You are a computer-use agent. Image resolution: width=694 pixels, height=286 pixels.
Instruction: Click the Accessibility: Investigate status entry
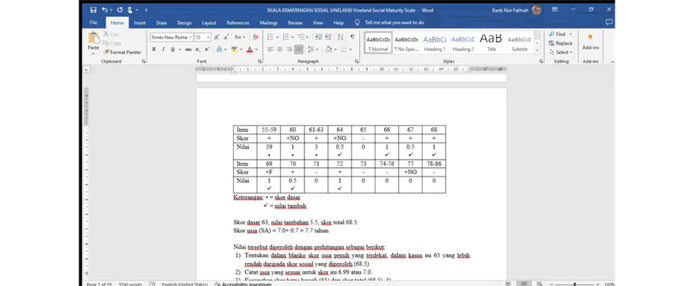point(244,284)
